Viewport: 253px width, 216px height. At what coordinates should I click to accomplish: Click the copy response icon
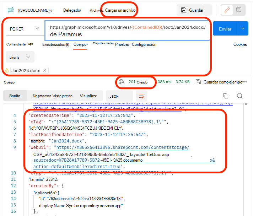pos(226,96)
